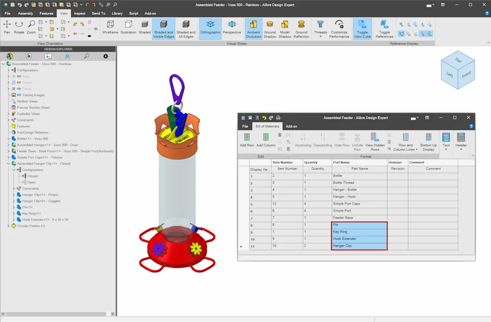Open Design Explorer settings gear

pos(106,56)
